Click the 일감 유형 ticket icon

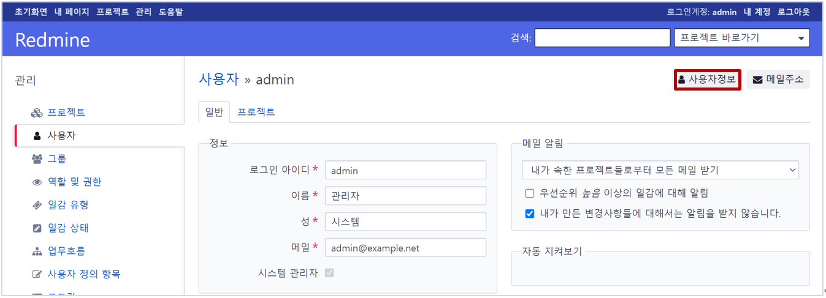click(x=37, y=205)
